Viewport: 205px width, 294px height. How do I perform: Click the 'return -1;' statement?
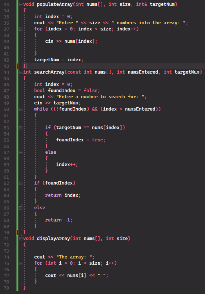[59, 220]
